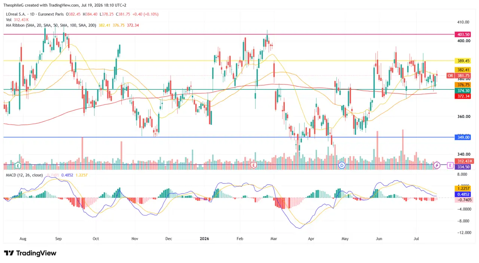Click the 376.75 orange axis label
Viewport: 479px width, 263px height.
coord(464,85)
